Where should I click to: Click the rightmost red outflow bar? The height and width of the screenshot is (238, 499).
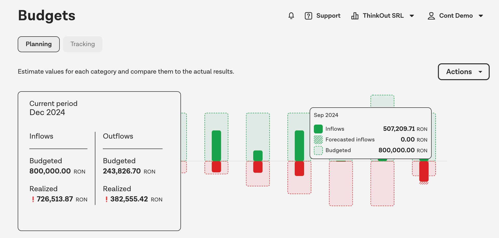(x=424, y=171)
